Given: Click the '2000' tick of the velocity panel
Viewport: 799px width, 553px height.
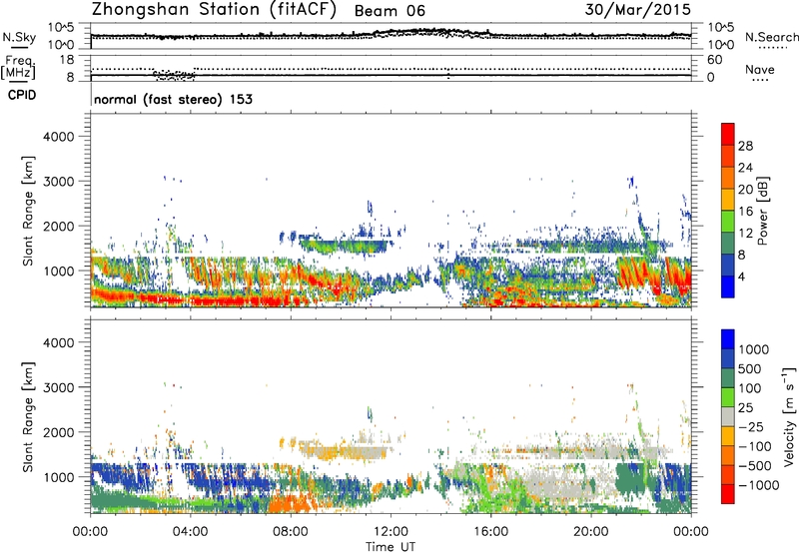Looking at the screenshot, I should 59,432.
